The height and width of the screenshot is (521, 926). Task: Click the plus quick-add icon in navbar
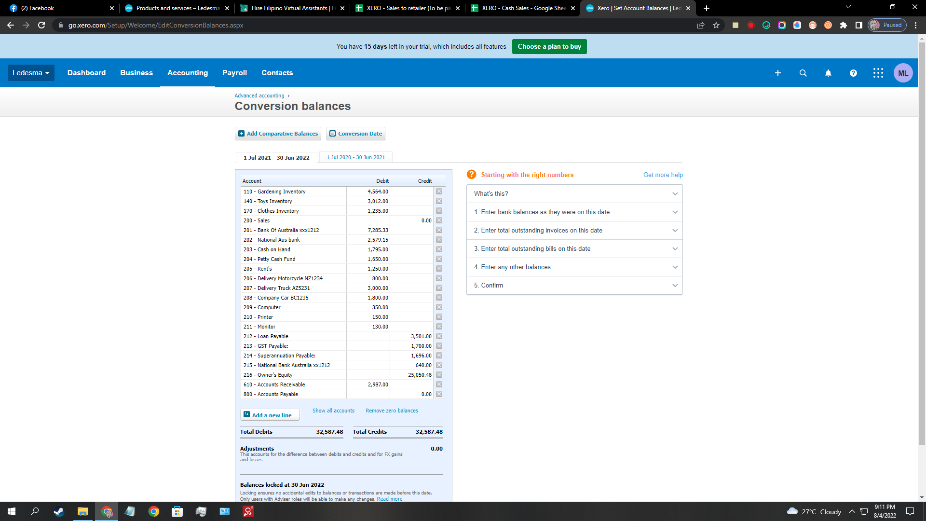tap(778, 73)
